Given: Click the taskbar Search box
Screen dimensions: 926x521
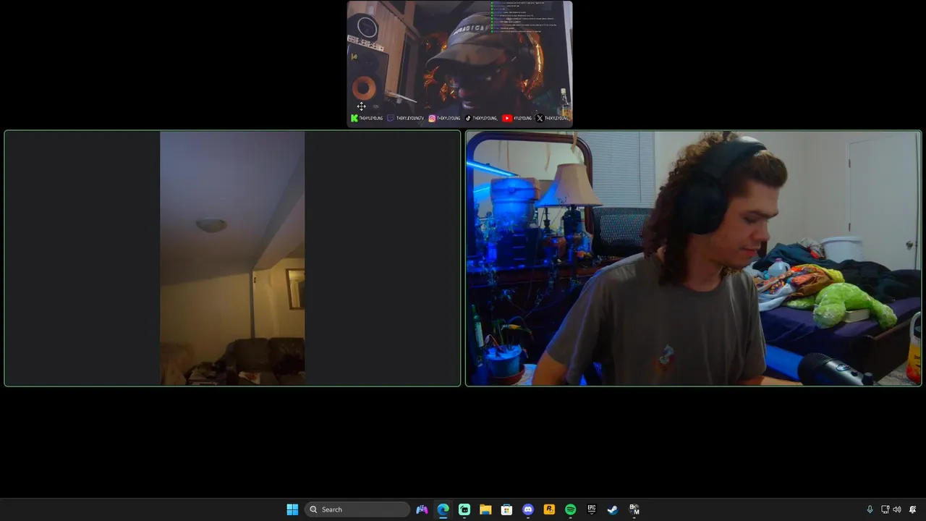Looking at the screenshot, I should pos(357,509).
